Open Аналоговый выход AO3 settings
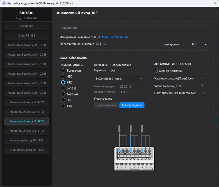The width and height of the screenshot is (219, 187). tap(27, 64)
